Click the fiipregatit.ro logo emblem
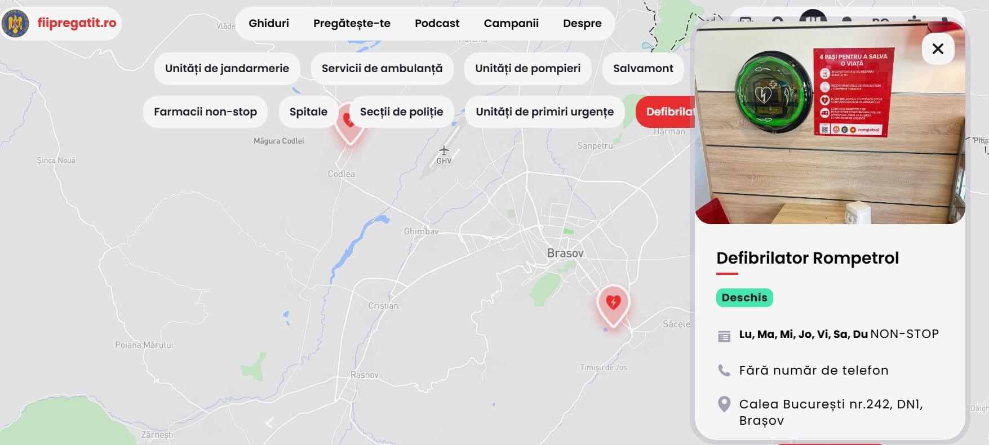Viewport: 989px width, 445px height. pyautogui.click(x=15, y=24)
